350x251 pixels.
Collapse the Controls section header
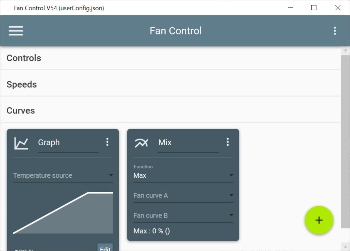coord(171,58)
